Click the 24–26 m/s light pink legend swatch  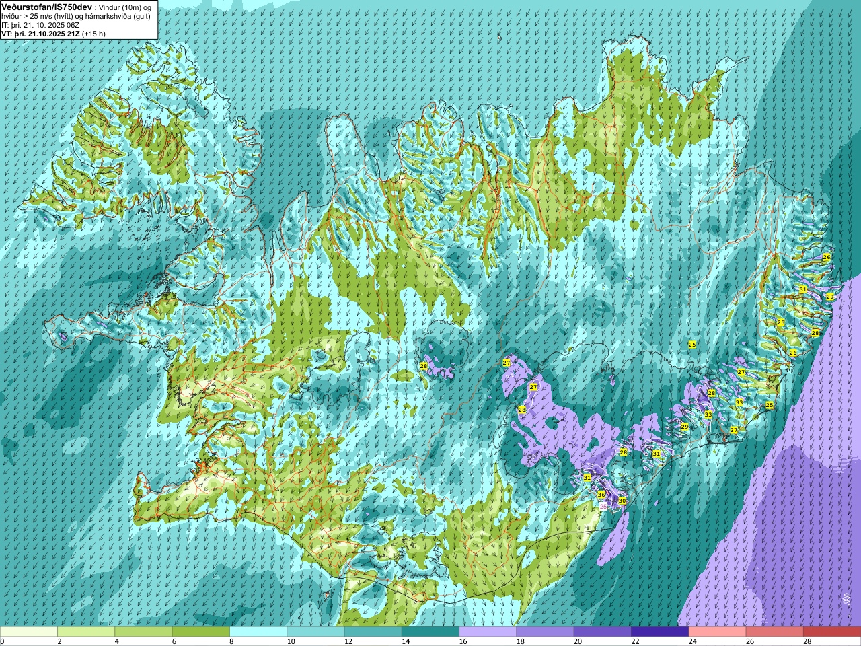coord(717,632)
